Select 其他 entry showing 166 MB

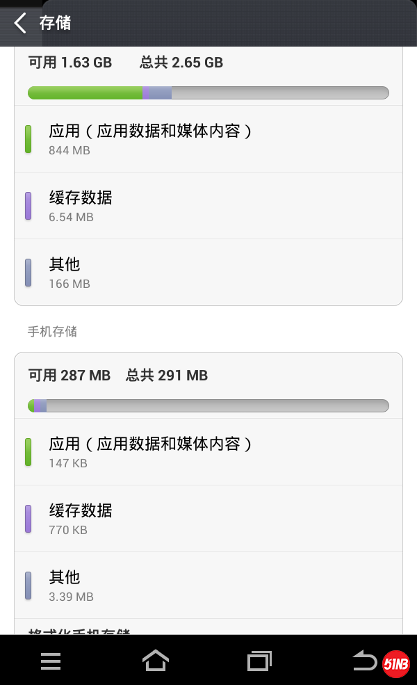tap(208, 273)
